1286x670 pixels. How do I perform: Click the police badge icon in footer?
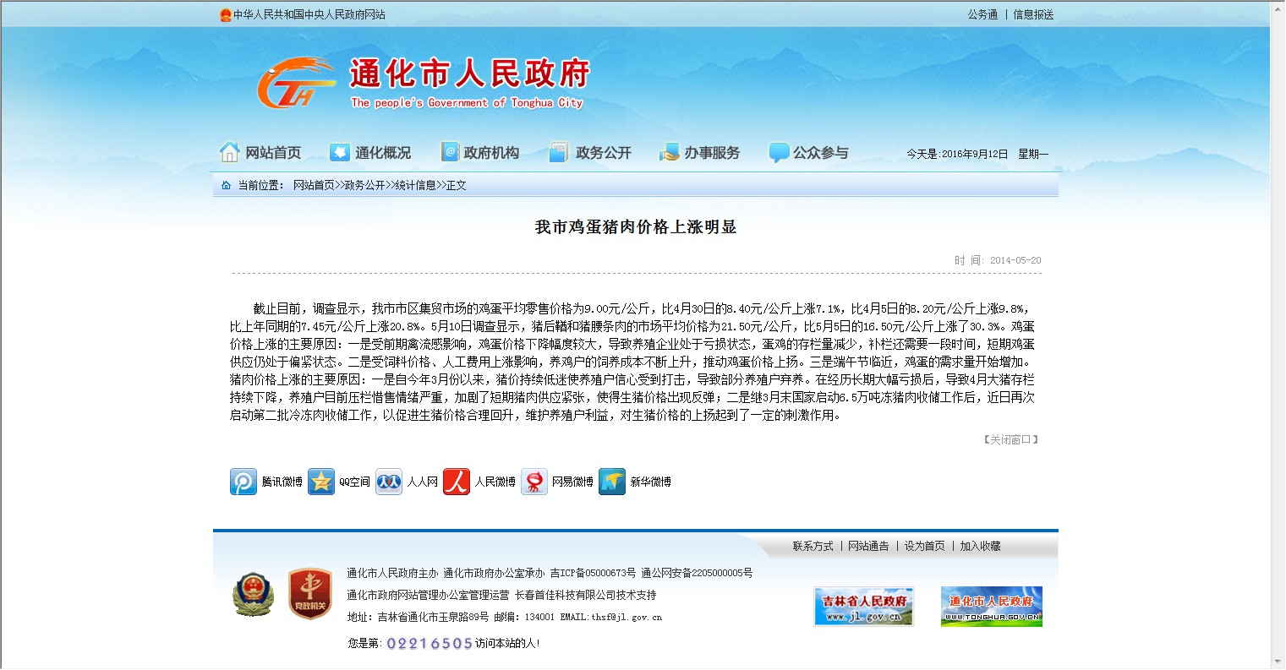tap(253, 594)
